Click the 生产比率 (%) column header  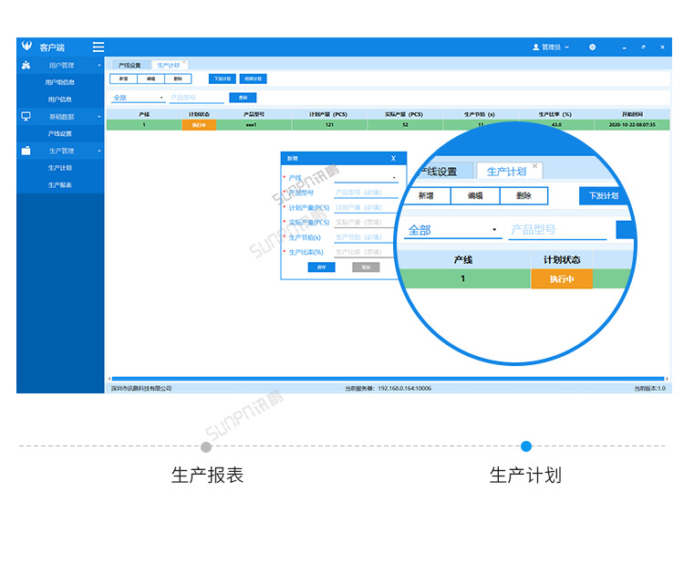(x=555, y=114)
